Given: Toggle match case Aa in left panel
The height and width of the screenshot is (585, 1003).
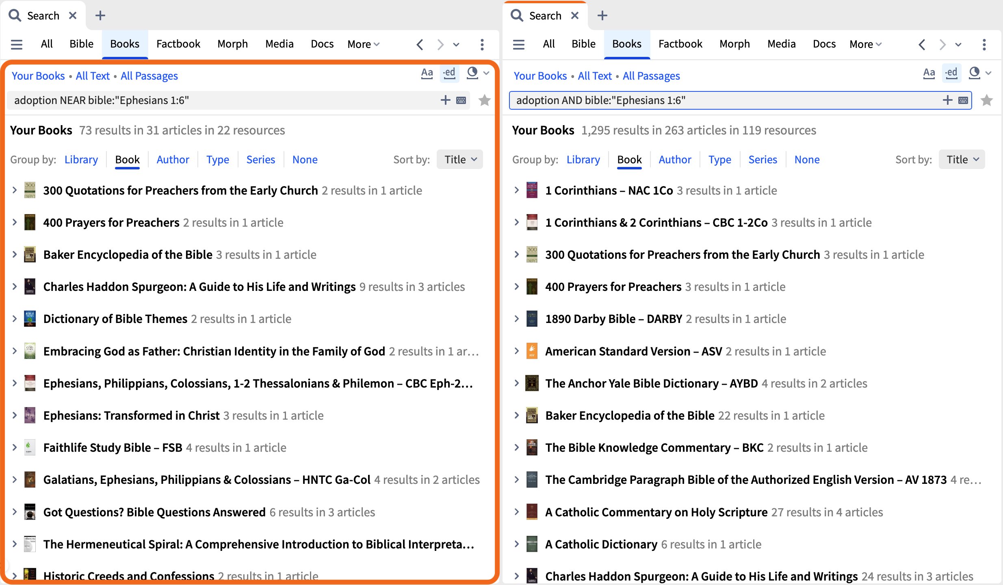Looking at the screenshot, I should [x=427, y=74].
